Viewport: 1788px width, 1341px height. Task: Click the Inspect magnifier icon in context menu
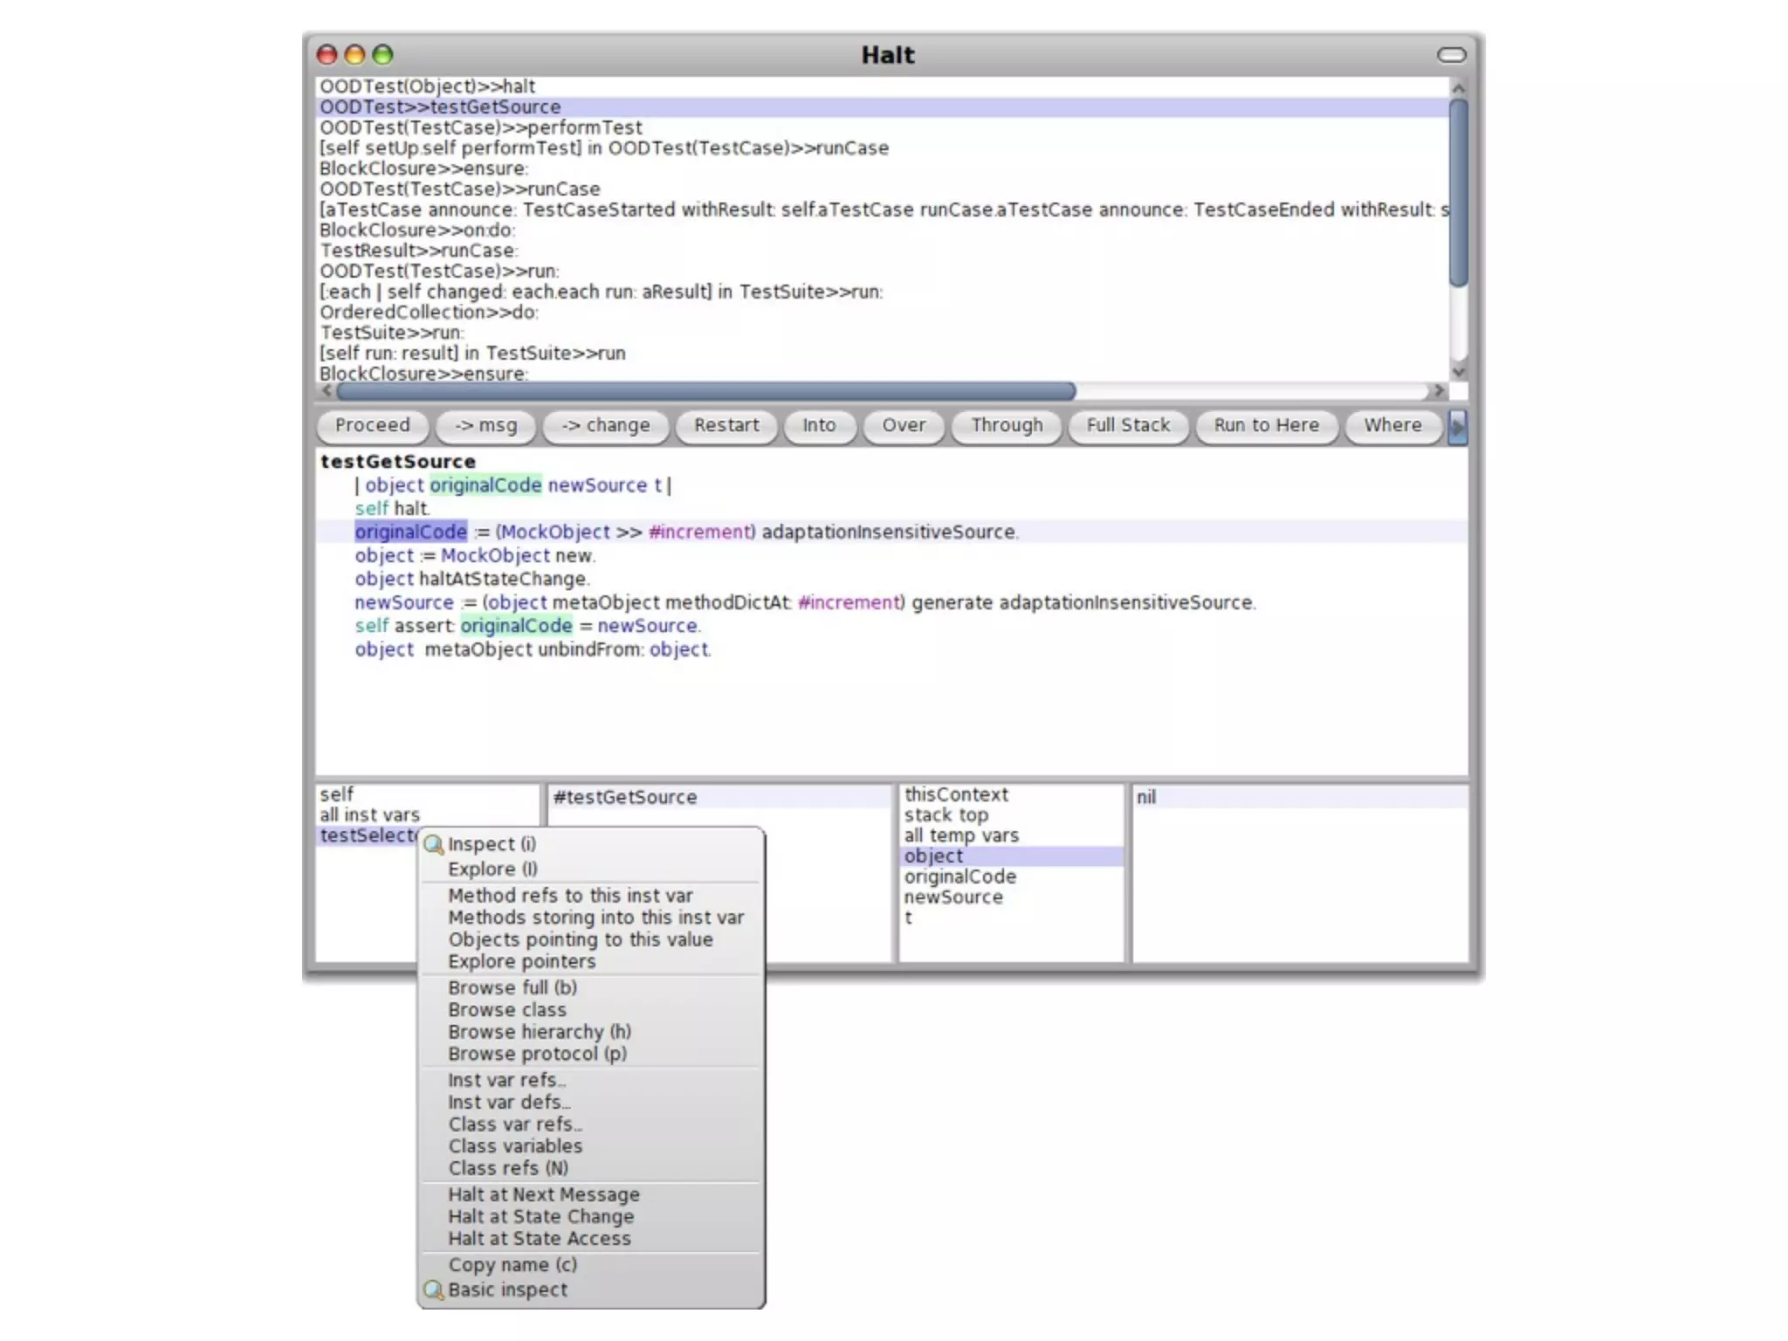(434, 844)
